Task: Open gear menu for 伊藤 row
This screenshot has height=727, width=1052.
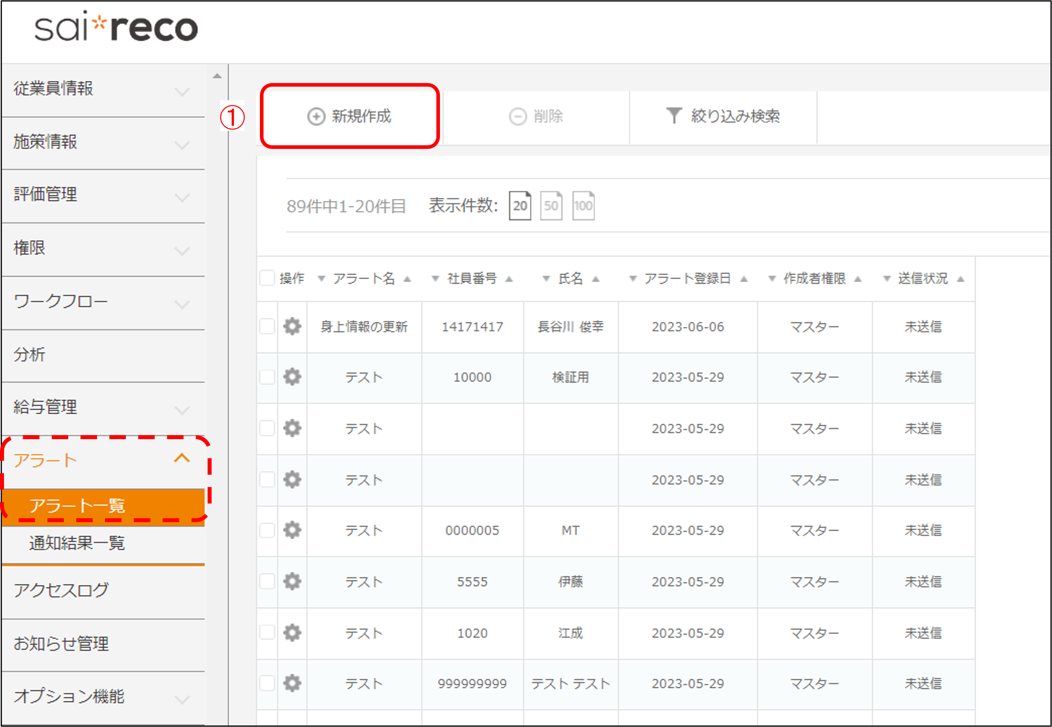Action: tap(292, 581)
